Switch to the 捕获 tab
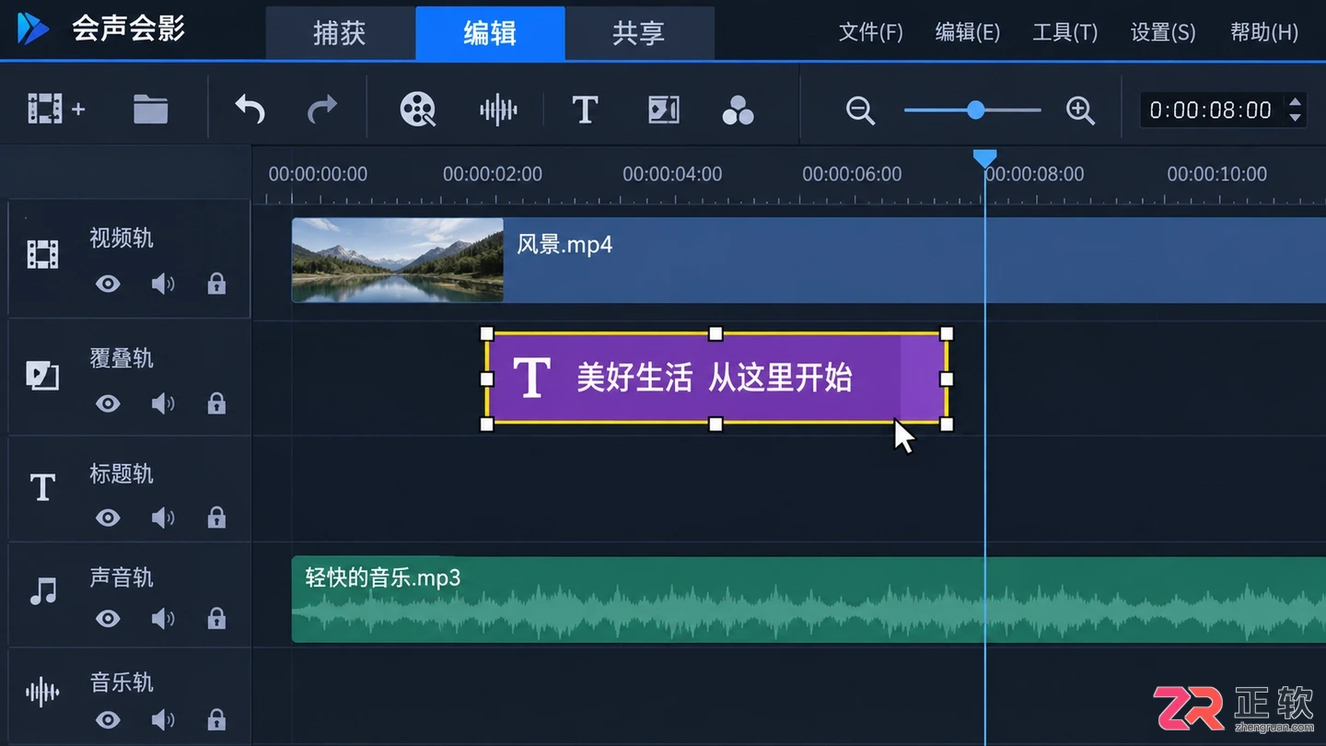This screenshot has height=746, width=1326. pyautogui.click(x=340, y=34)
